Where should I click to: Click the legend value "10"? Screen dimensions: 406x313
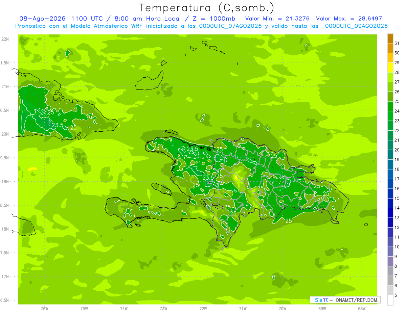tap(397, 247)
